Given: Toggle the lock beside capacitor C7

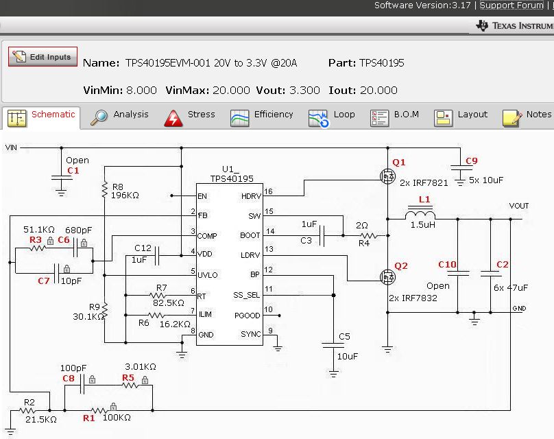Looking at the screenshot, I should pyautogui.click(x=67, y=270).
